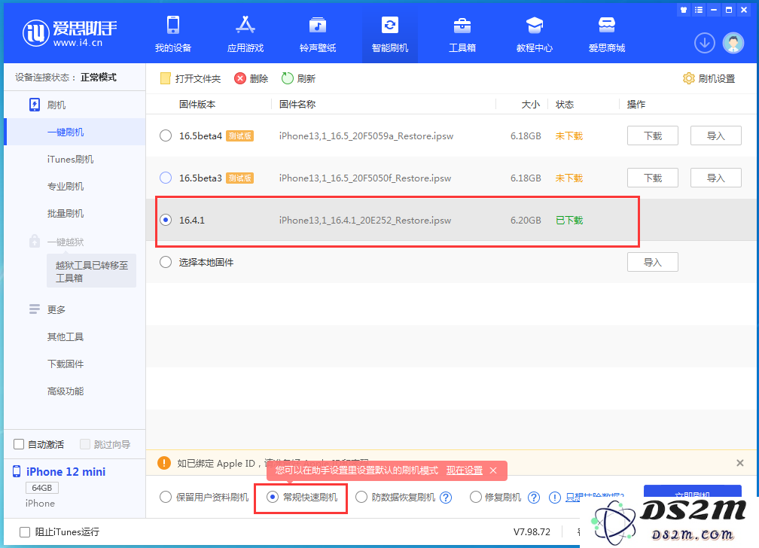Click 导入 button for 16.5beta4

tap(715, 135)
